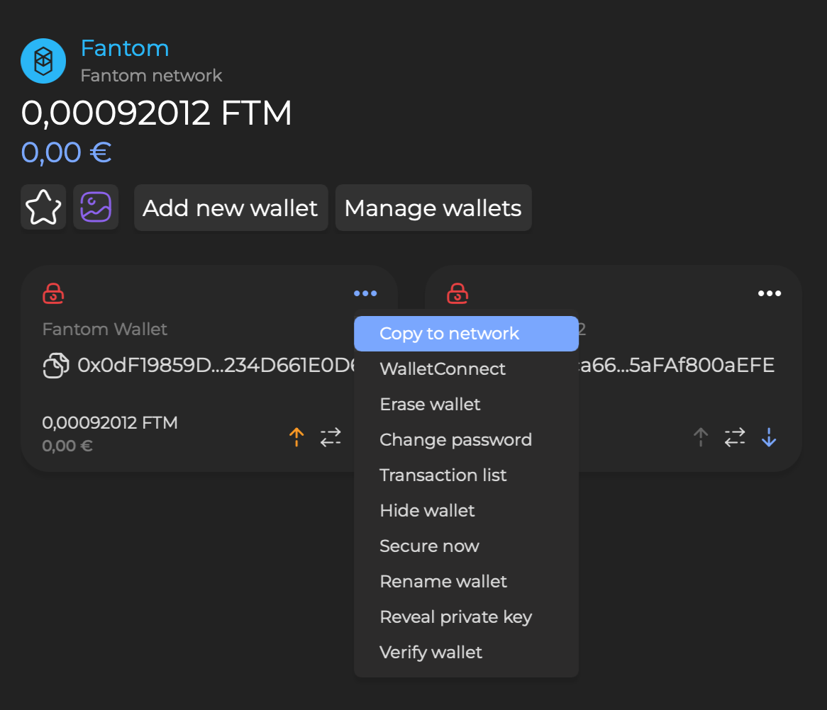Open the three-dot menu of second wallet
This screenshot has height=710, width=827.
point(770,293)
